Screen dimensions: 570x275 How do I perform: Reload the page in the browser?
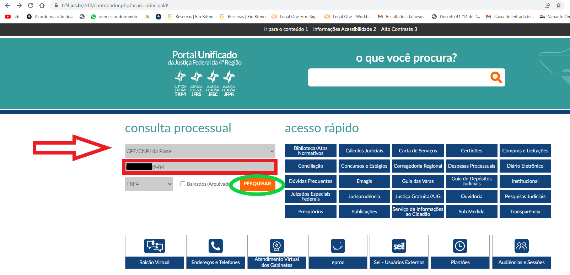pos(31,5)
